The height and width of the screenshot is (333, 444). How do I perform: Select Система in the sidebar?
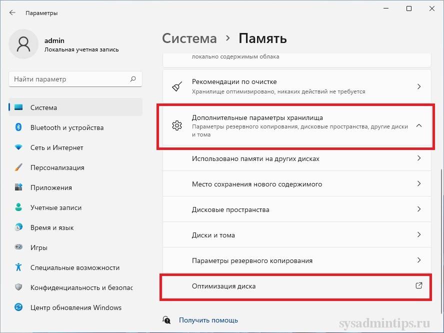(x=44, y=107)
